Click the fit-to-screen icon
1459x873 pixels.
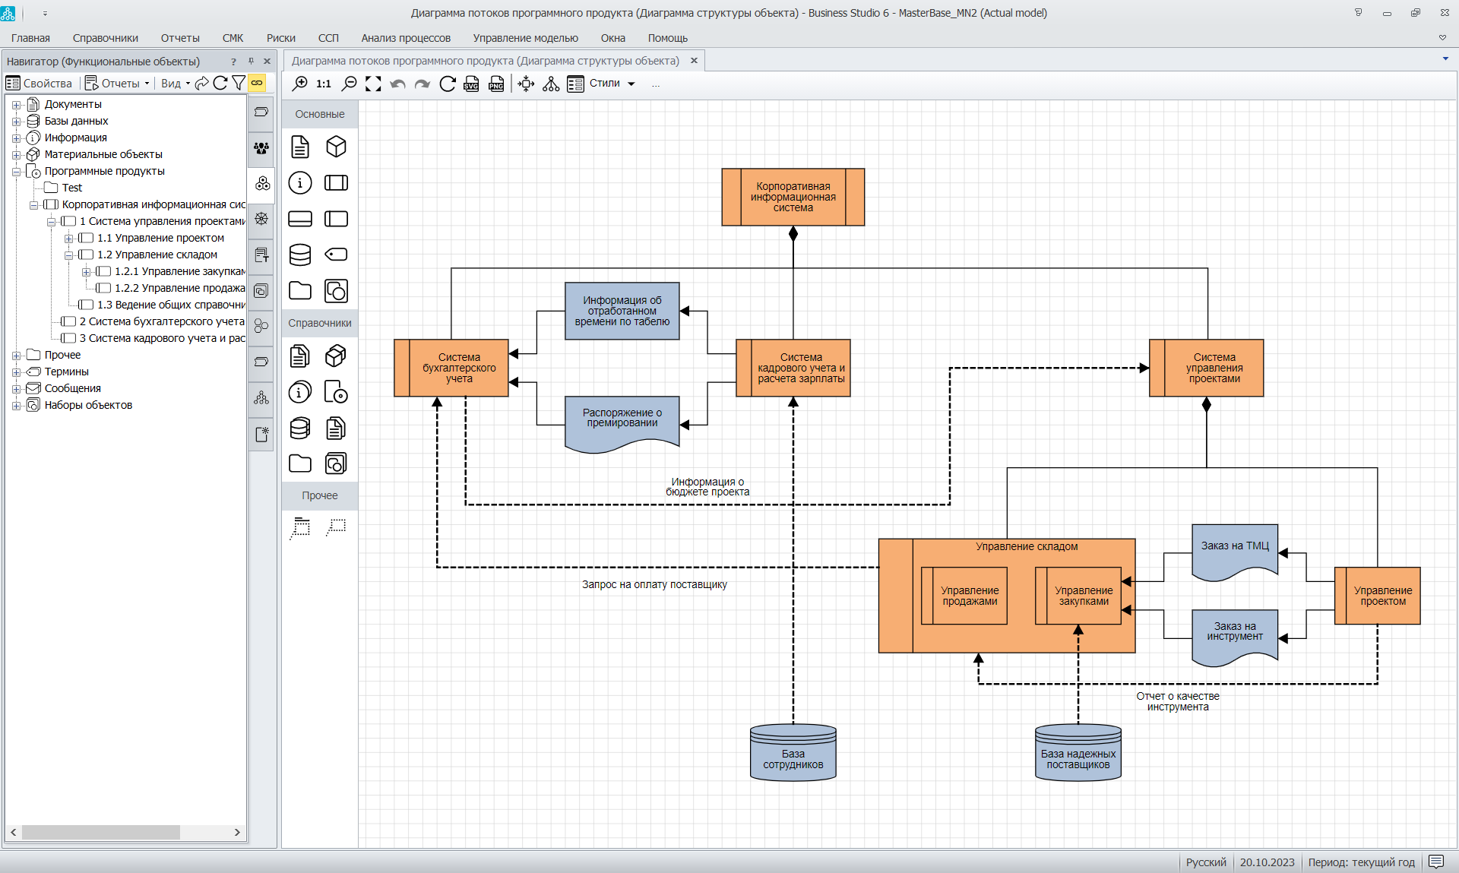pyautogui.click(x=373, y=84)
